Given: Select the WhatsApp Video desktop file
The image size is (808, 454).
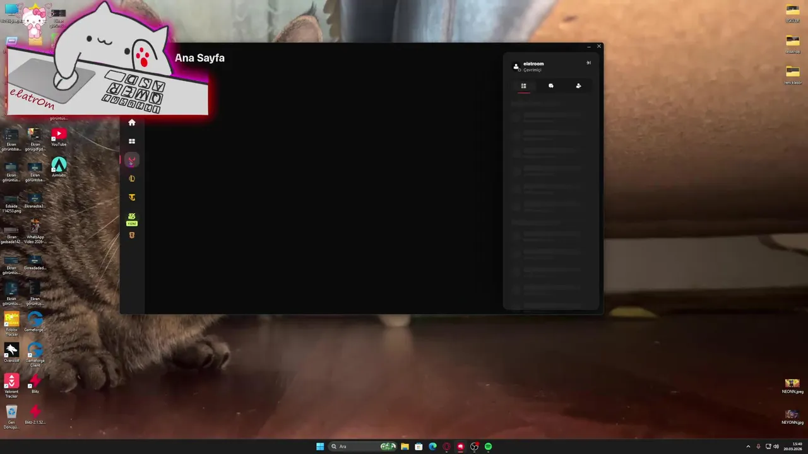Looking at the screenshot, I should click(35, 231).
